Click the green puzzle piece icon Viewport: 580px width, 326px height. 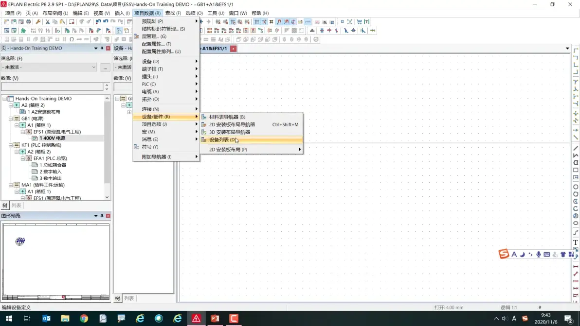click(23, 31)
